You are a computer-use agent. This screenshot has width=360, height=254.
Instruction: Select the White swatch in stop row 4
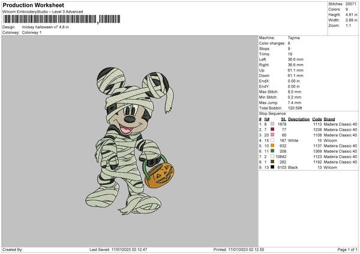tap(272, 140)
